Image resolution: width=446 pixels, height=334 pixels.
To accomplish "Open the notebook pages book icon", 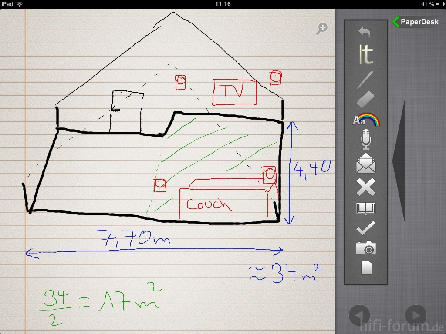I will [365, 209].
